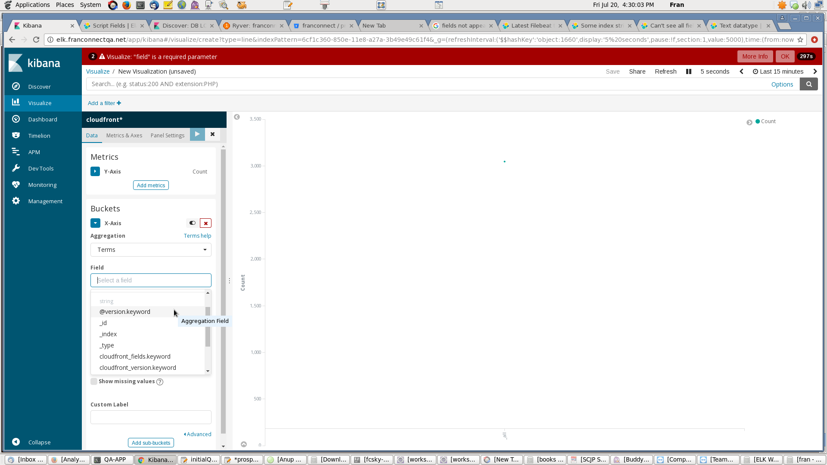Screen dimensions: 827x465
Task: Switch to Panel Settings tab
Action: [x=167, y=135]
